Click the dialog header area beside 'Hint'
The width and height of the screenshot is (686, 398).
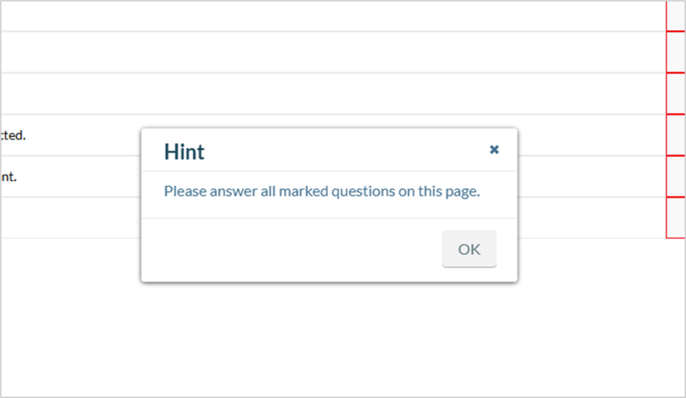[346, 150]
